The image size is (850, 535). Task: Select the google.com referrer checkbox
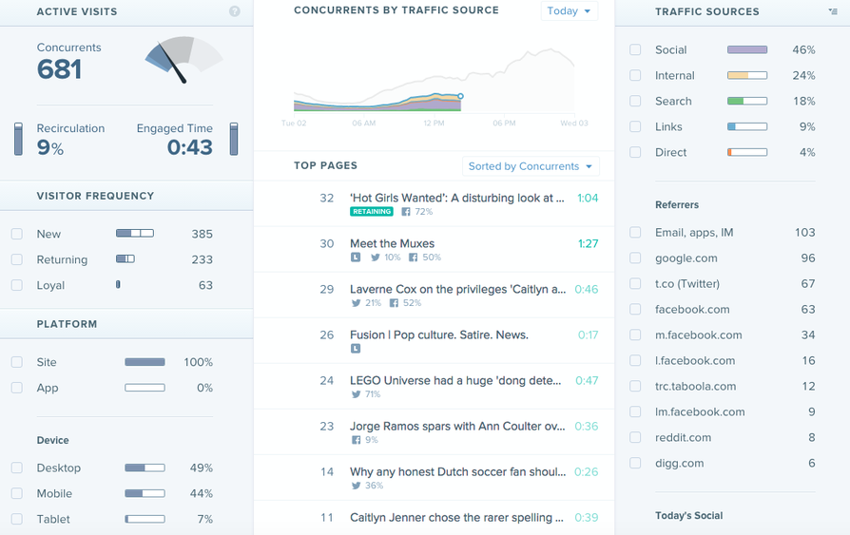(635, 258)
